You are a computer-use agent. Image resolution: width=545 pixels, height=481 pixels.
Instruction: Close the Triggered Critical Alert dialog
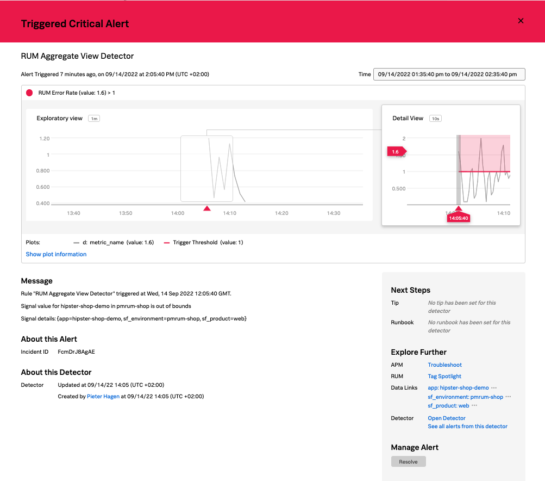click(521, 21)
